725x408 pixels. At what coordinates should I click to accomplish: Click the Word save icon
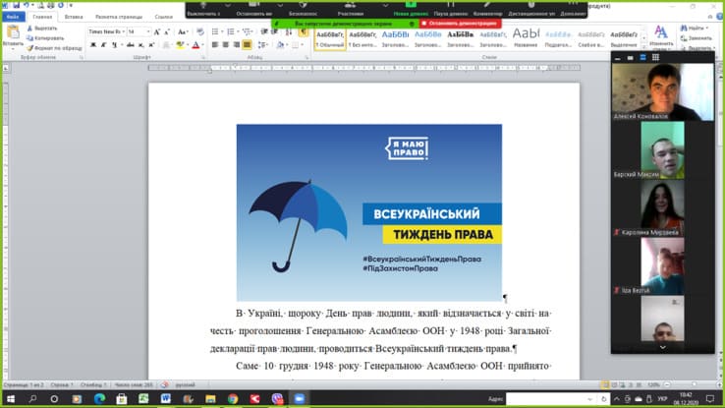16,5
